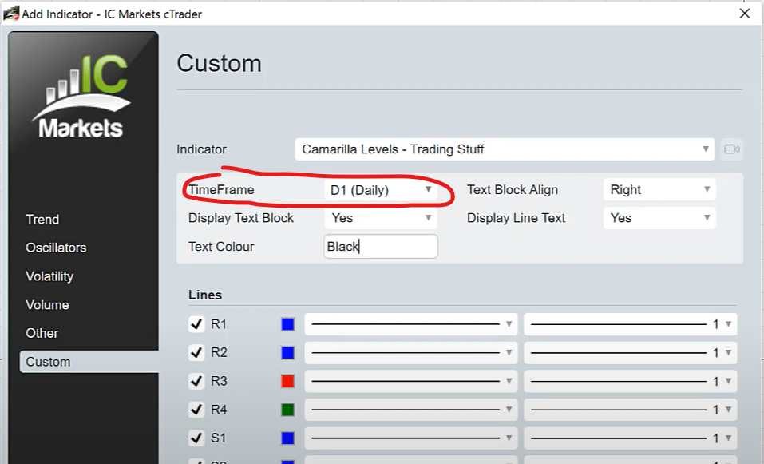Click the cTrader app icon in title bar
This screenshot has height=464, width=764.
pos(10,13)
